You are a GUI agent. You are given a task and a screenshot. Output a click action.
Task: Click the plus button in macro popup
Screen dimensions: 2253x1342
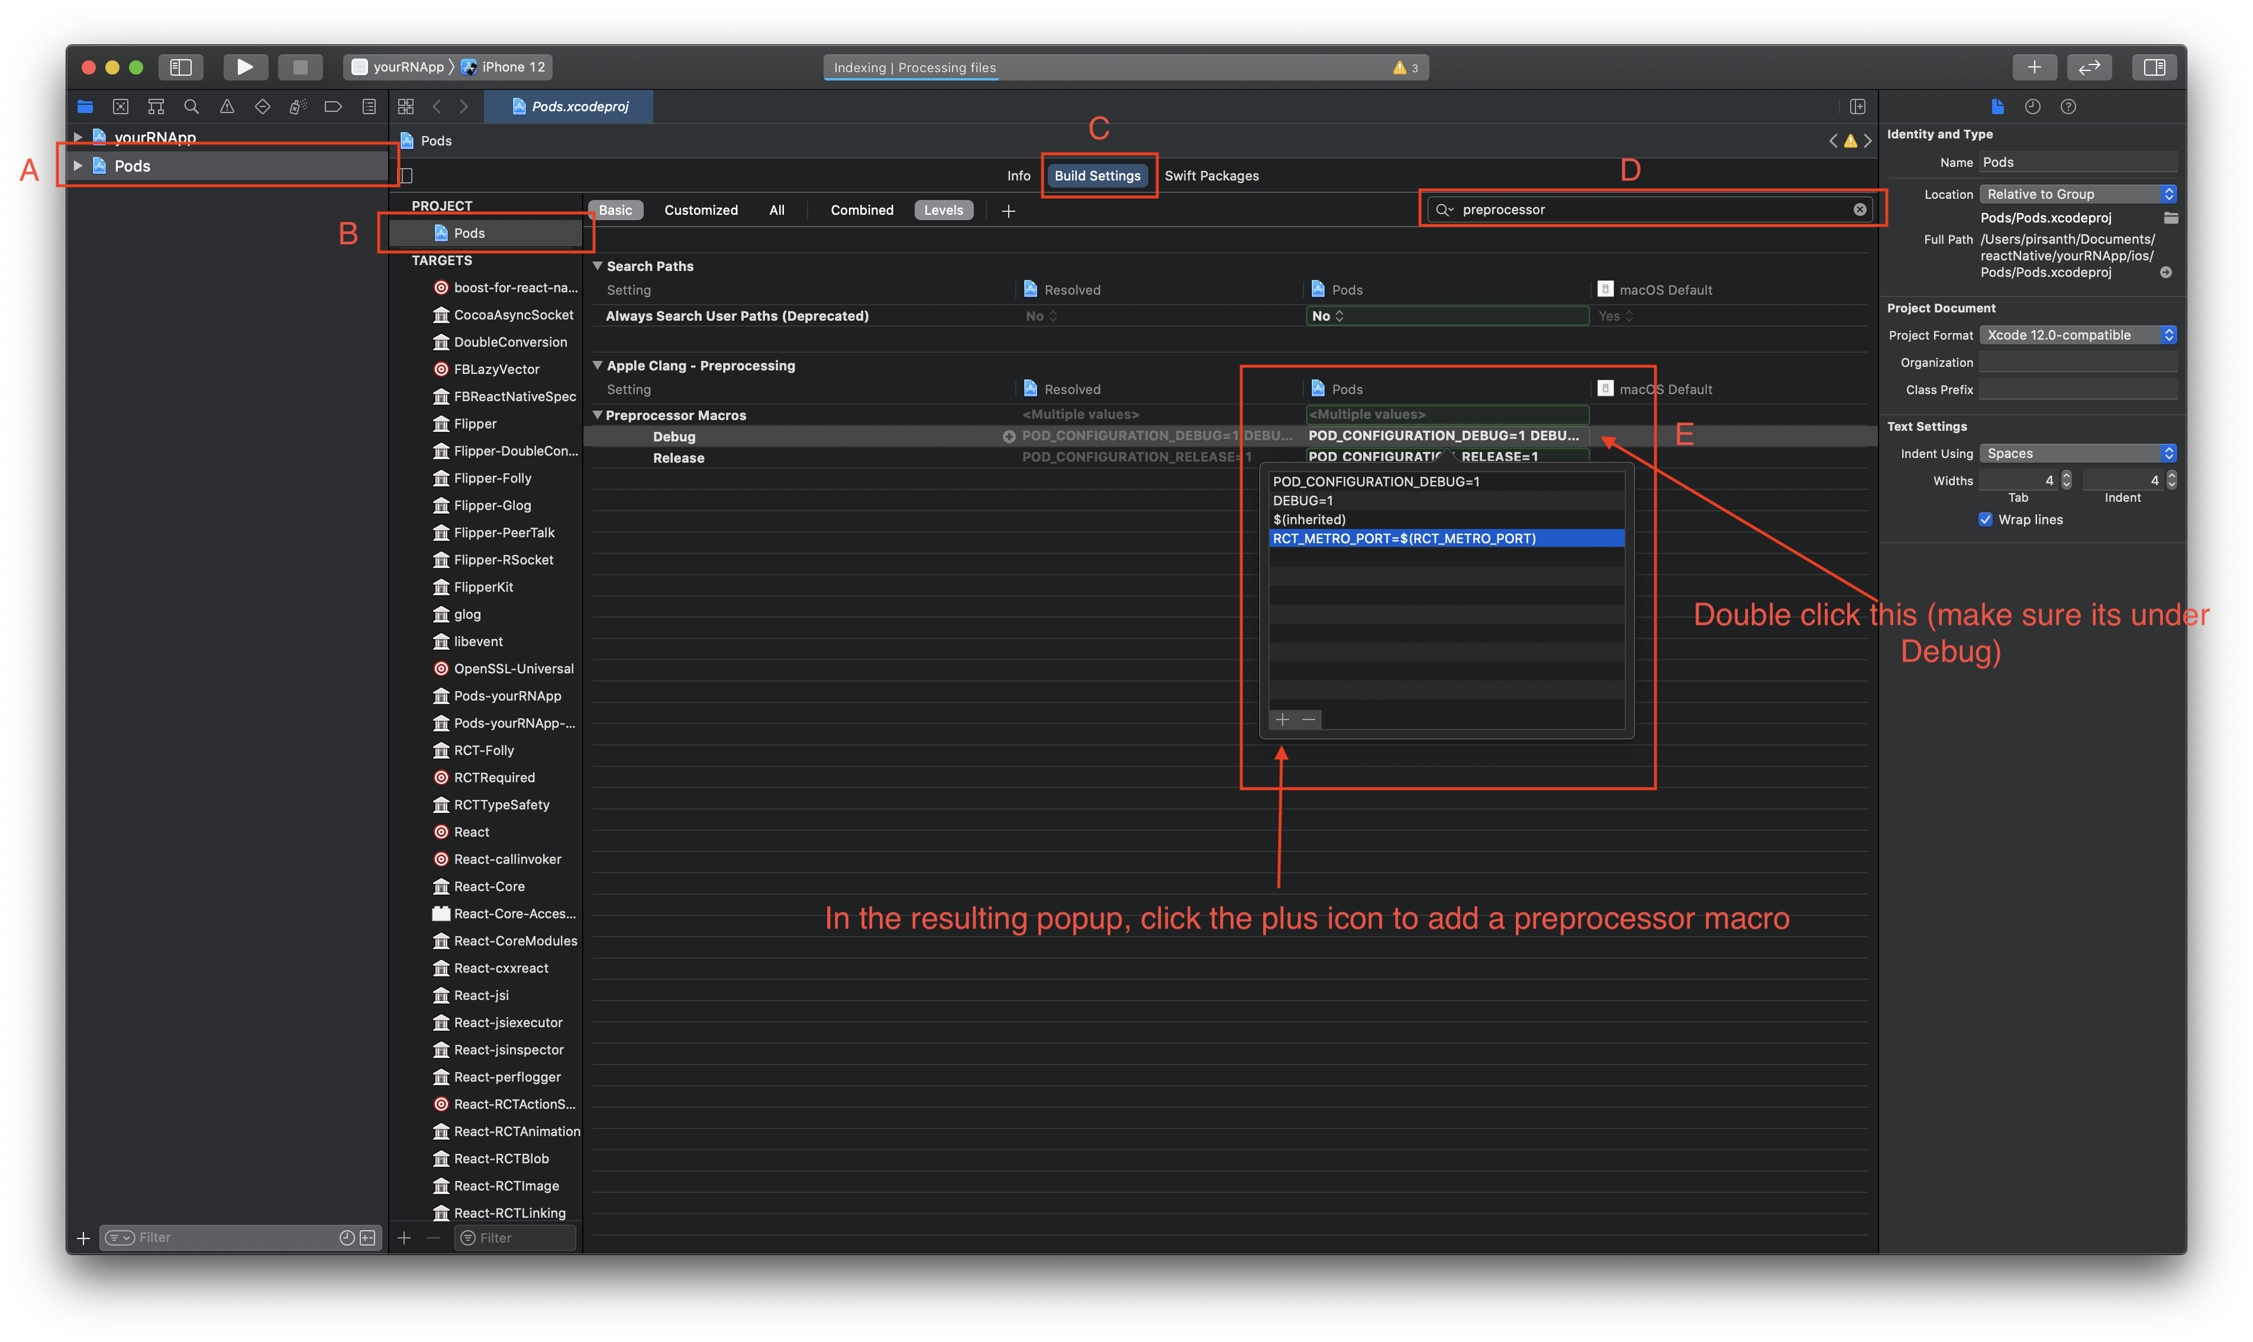coord(1282,720)
